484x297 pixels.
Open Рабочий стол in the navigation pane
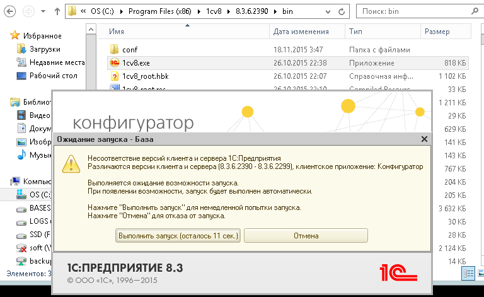[x=54, y=76]
